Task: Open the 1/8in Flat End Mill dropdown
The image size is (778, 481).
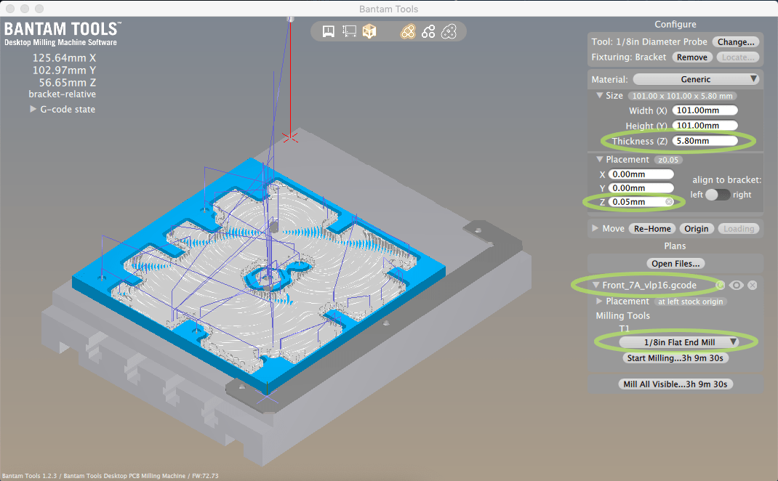Action: [679, 342]
